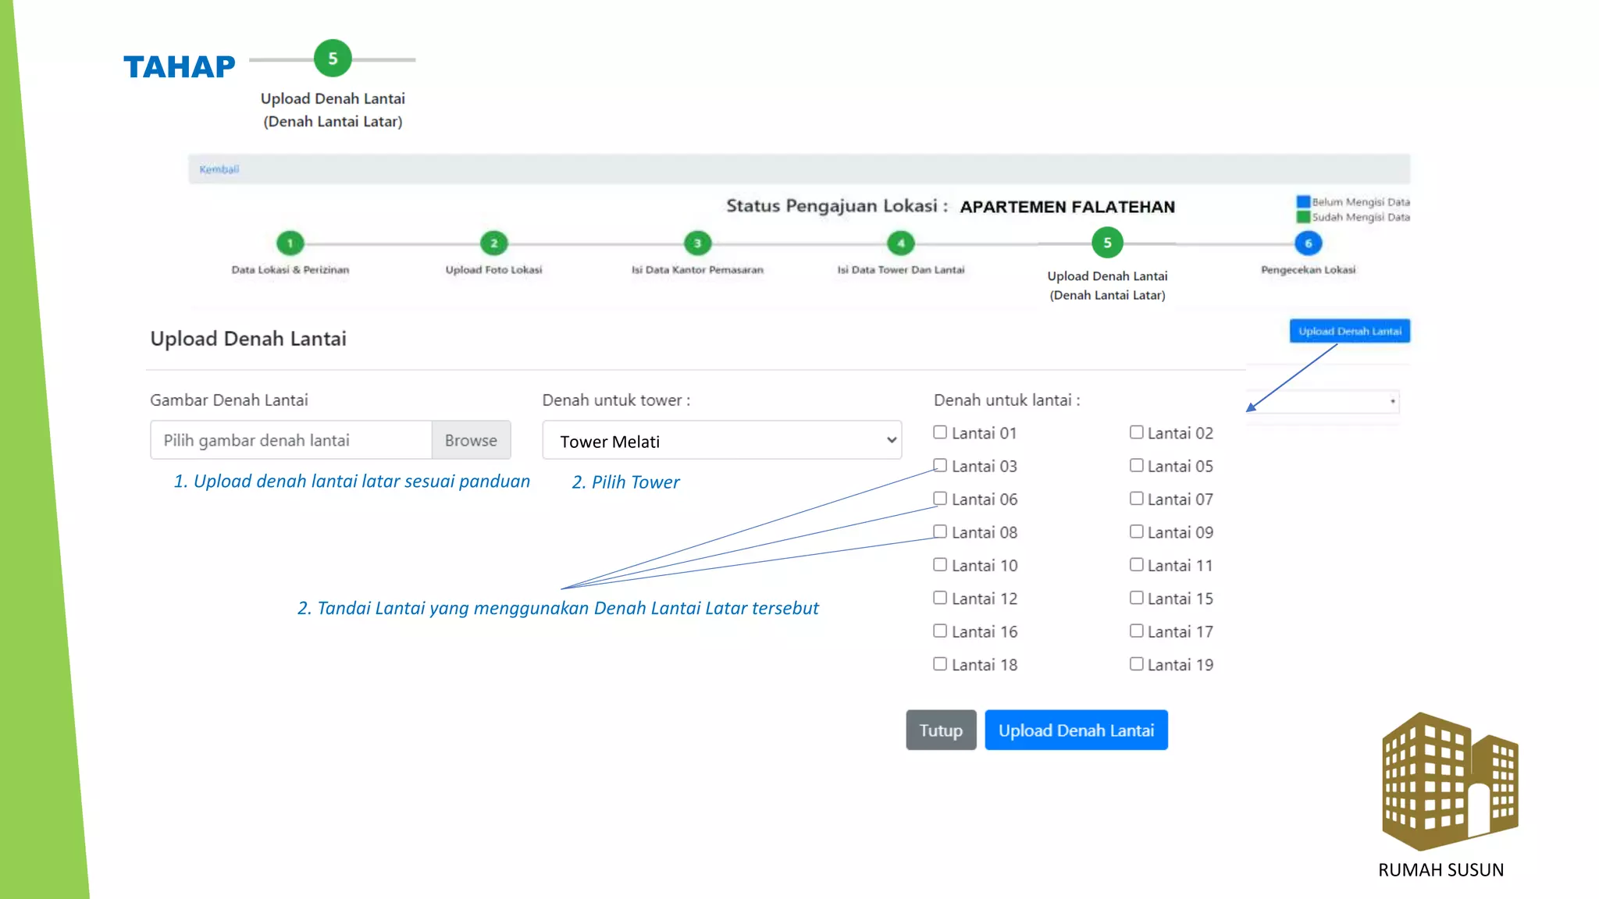
Task: Click the large blue Upload Denah Lantai button
Action: point(1076,730)
